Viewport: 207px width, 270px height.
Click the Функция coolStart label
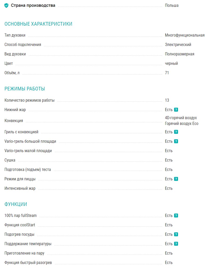click(20, 225)
